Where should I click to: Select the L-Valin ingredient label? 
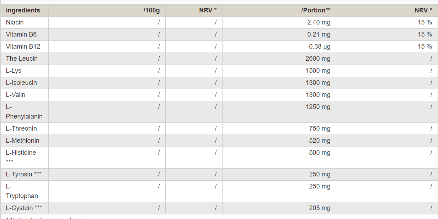pyautogui.click(x=16, y=95)
